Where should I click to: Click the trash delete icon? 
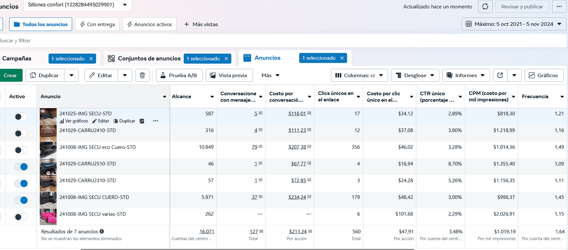tap(142, 75)
